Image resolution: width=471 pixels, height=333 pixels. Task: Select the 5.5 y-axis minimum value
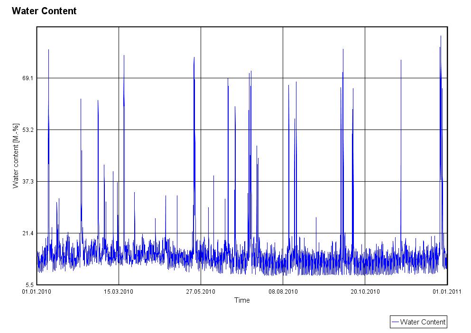pyautogui.click(x=28, y=285)
